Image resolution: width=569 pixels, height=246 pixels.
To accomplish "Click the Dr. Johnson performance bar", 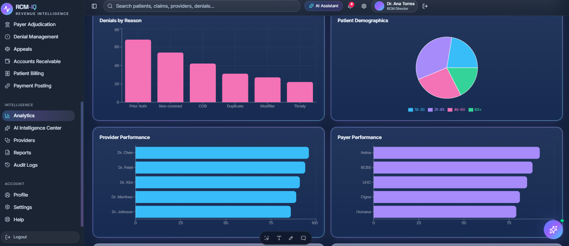I will click(x=213, y=212).
